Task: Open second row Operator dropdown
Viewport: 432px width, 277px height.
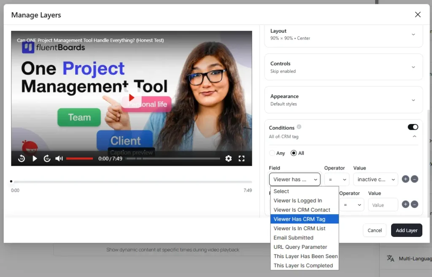Action: point(351,205)
